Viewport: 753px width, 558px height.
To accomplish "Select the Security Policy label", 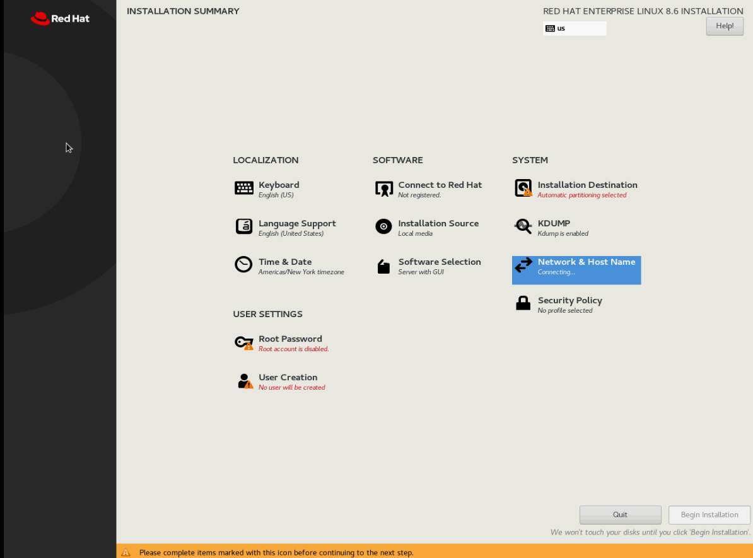I will pyautogui.click(x=570, y=301).
